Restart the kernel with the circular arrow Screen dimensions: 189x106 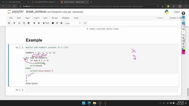click(x=57, y=23)
